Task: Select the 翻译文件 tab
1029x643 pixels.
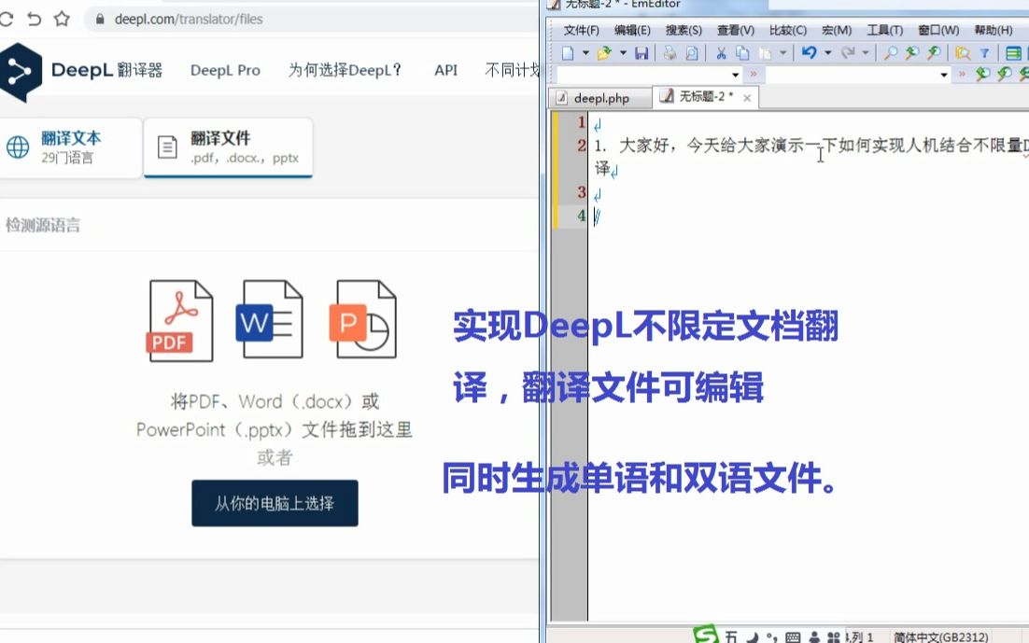Action: (x=228, y=147)
